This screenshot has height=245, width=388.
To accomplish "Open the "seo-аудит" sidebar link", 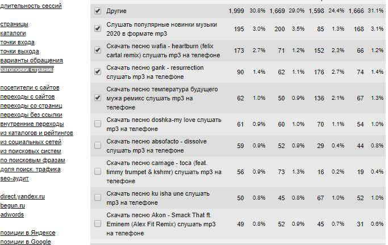I will [x=15, y=179].
